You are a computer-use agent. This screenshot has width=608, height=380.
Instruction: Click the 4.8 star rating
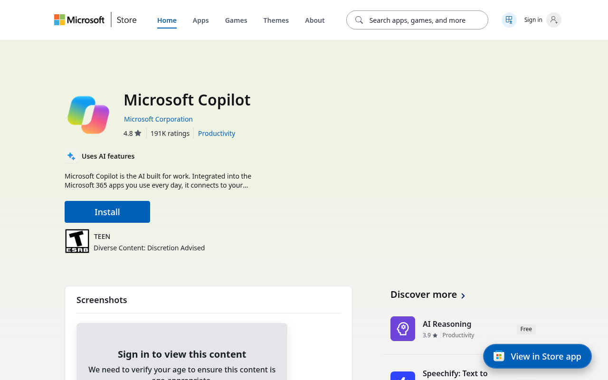(133, 133)
